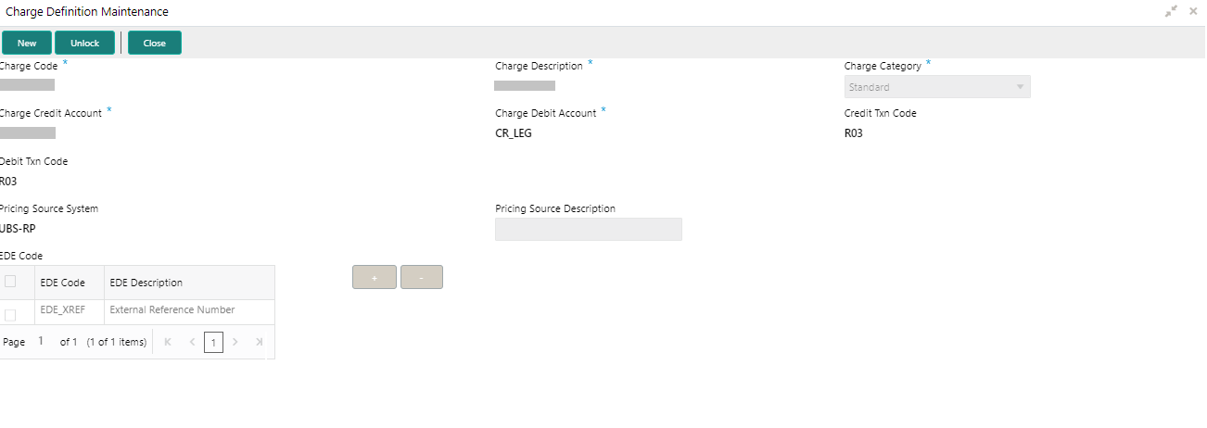Select the EDE_XREF cell in table
This screenshot has height=428, width=1207.
(x=63, y=310)
